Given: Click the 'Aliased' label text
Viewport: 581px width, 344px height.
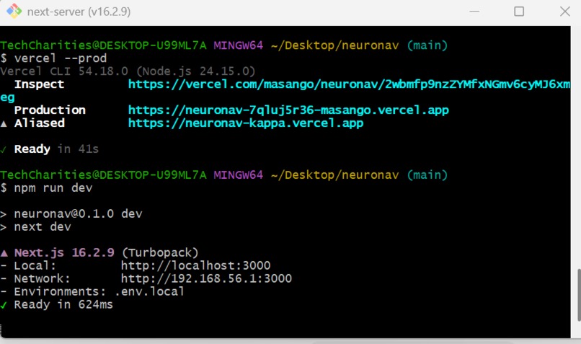Looking at the screenshot, I should click(x=39, y=123).
